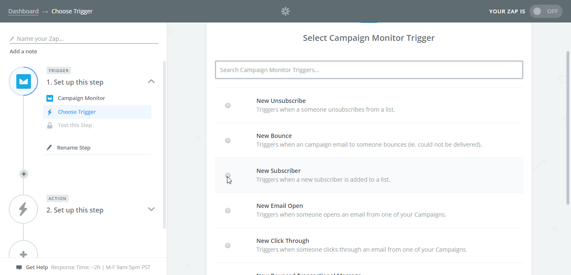Click the description 'Triggers when a someone unsubscribes from a list.'

pos(326,110)
